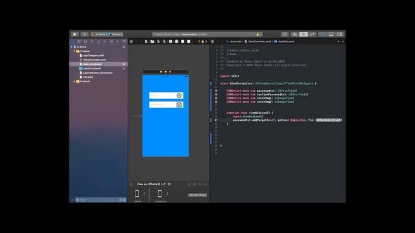415x233 pixels.
Task: Stop the running build
Action: [84, 34]
